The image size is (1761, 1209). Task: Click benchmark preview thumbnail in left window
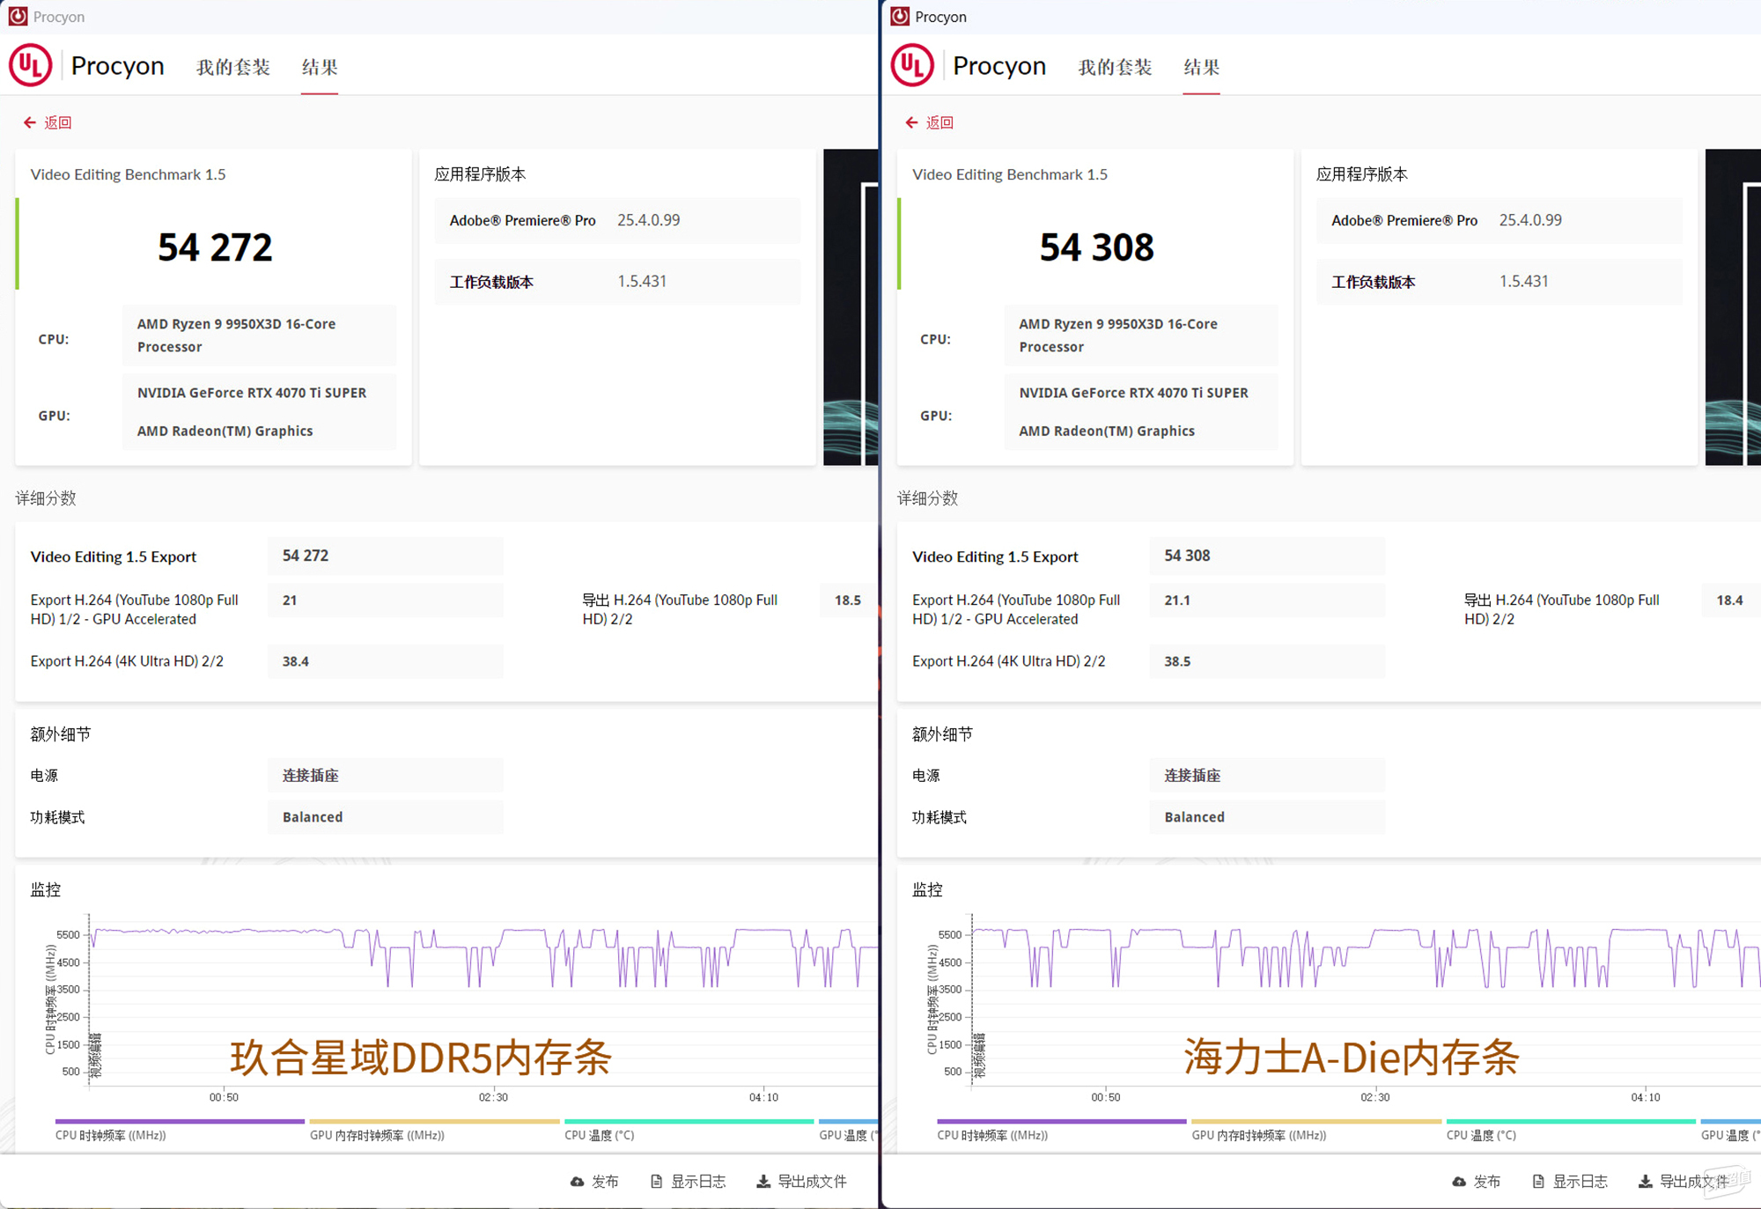(851, 306)
